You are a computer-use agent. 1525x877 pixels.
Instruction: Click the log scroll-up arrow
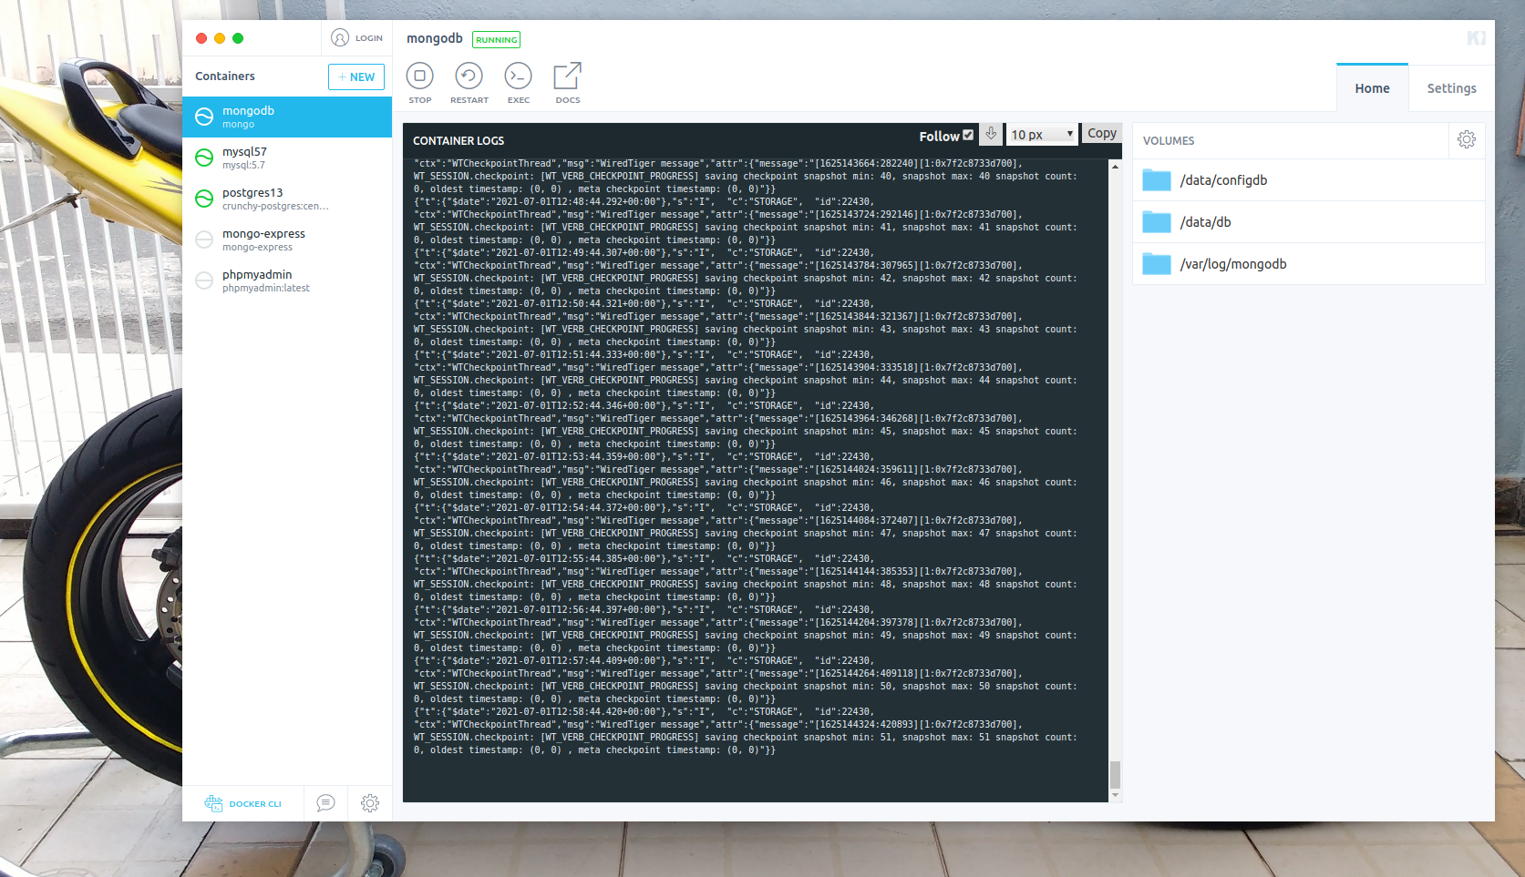(x=1115, y=167)
